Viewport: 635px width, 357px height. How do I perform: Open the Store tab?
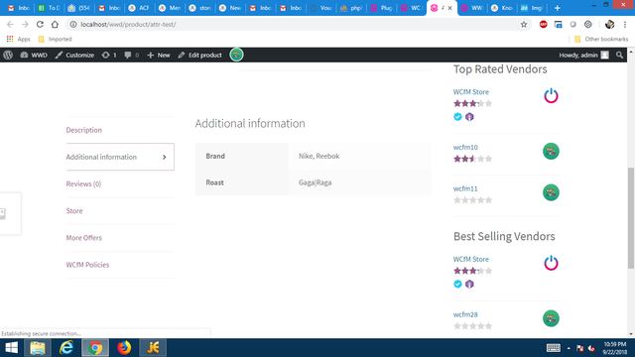(74, 211)
